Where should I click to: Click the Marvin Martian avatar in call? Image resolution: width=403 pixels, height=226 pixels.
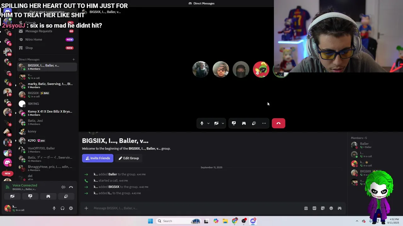pos(261,69)
